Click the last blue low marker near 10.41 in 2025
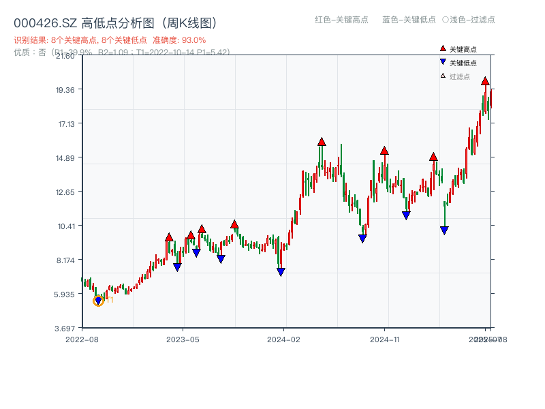The image size is (545, 409). tap(444, 230)
